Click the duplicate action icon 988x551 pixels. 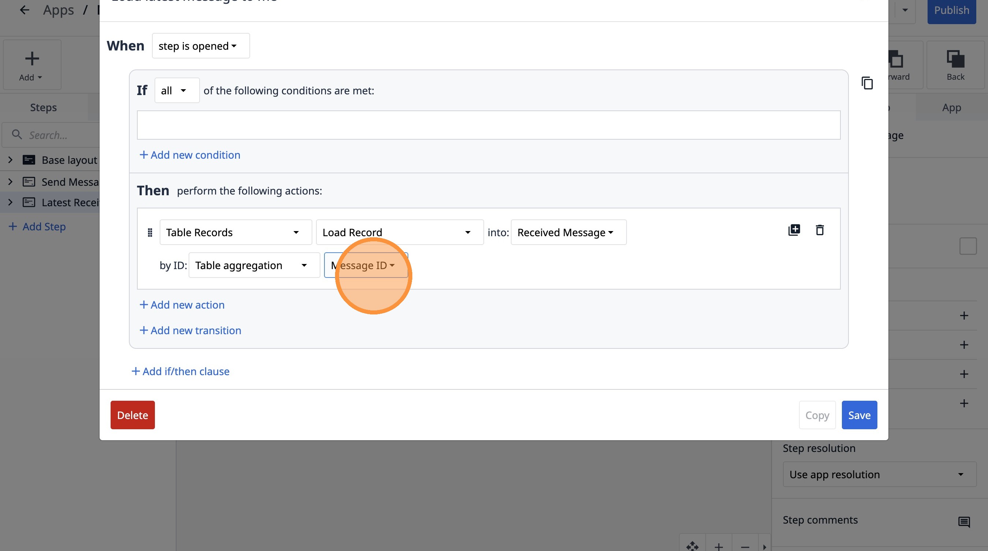click(x=794, y=230)
